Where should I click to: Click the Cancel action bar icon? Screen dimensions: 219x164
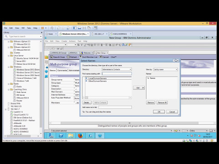point(101,57)
